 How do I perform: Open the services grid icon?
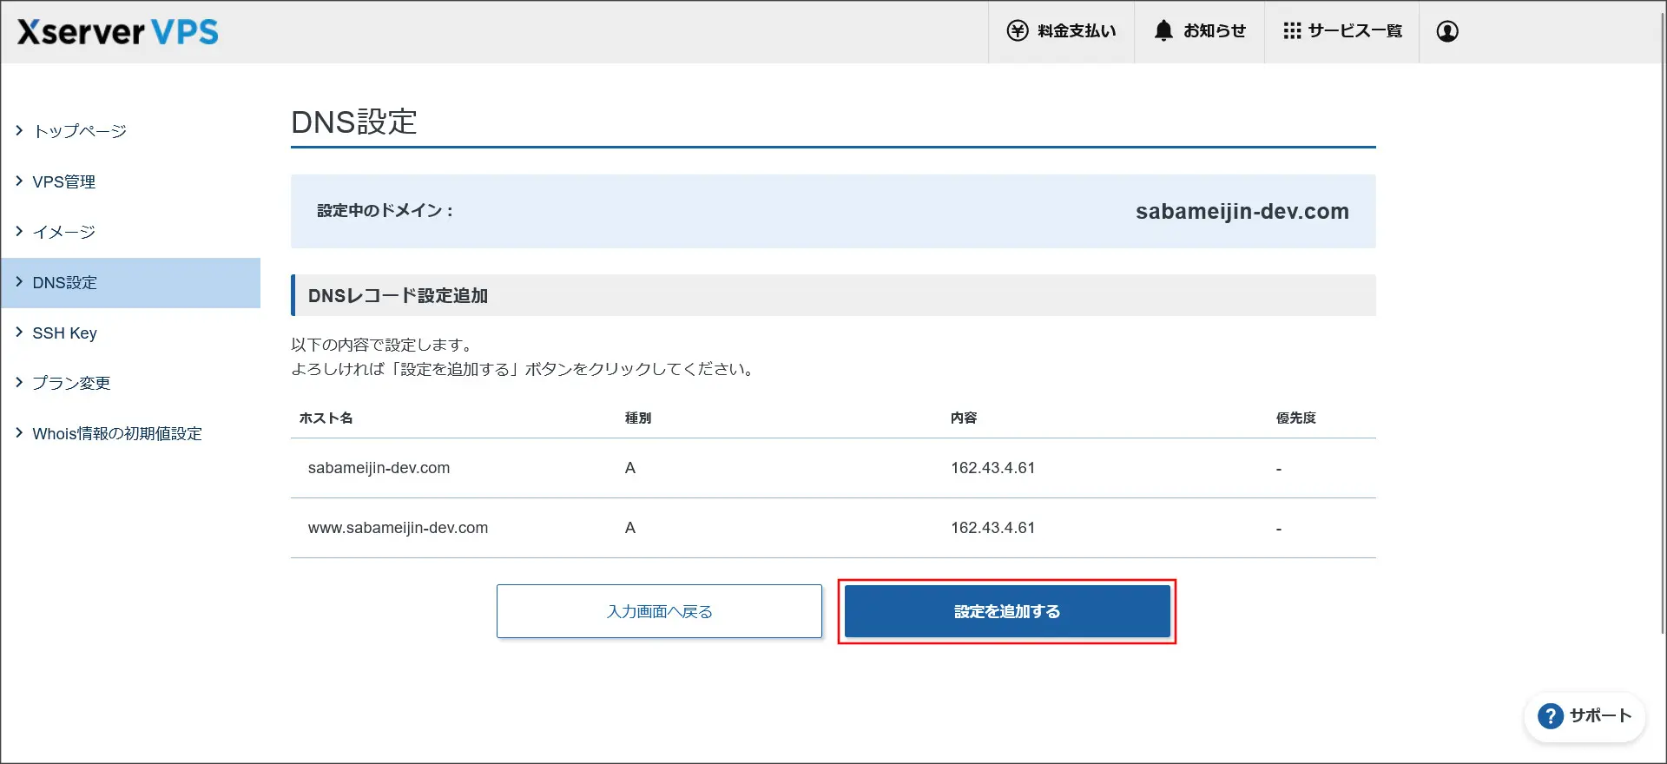pyautogui.click(x=1292, y=31)
